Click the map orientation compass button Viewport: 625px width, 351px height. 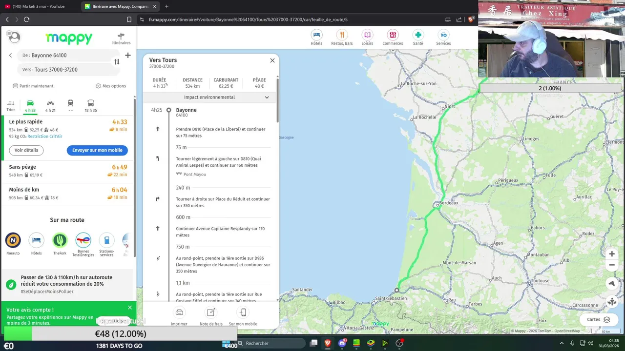(x=612, y=284)
